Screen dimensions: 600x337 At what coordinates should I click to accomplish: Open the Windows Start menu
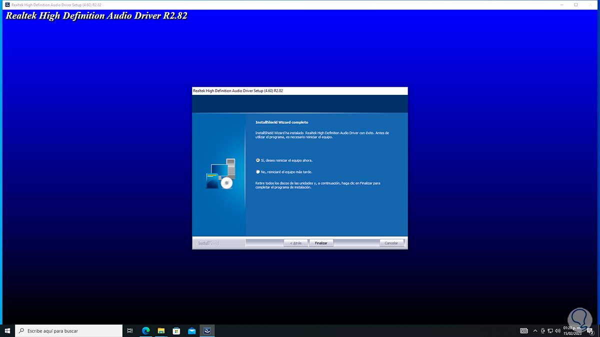click(7, 331)
